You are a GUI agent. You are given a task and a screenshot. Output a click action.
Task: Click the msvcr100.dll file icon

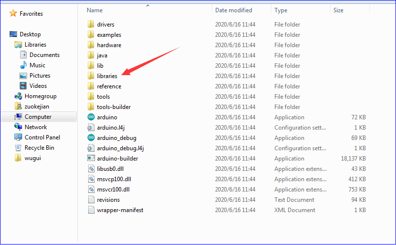pos(91,190)
